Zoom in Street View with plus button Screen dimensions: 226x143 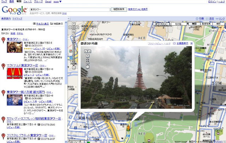88,56
